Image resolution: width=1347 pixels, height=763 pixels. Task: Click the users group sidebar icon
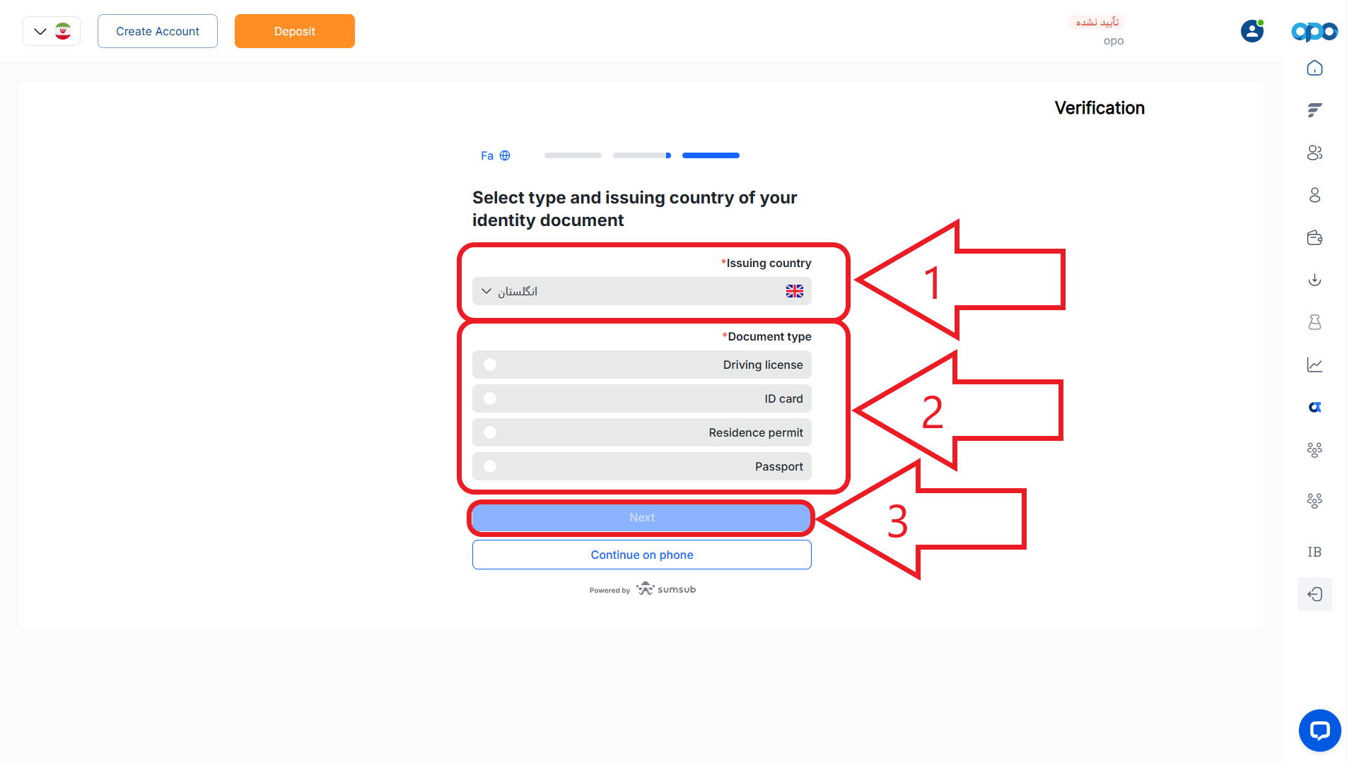(x=1314, y=153)
